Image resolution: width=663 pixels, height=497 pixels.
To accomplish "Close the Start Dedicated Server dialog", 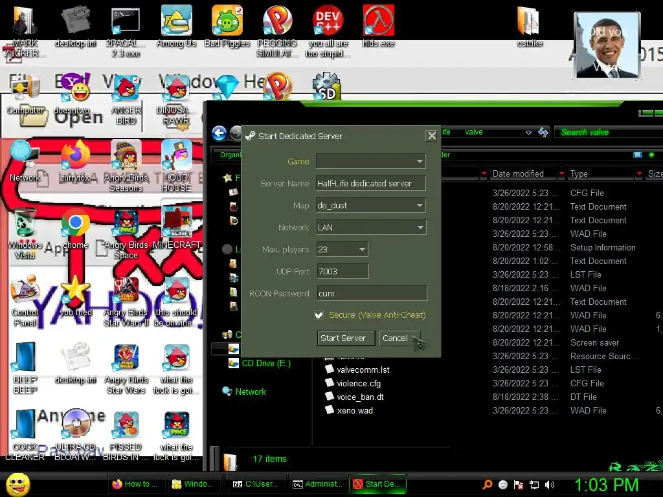I will [431, 136].
